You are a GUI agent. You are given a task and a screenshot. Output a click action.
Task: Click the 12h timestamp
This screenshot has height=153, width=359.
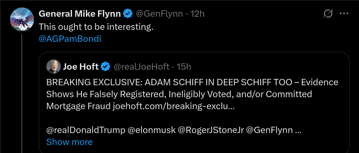coord(197,14)
